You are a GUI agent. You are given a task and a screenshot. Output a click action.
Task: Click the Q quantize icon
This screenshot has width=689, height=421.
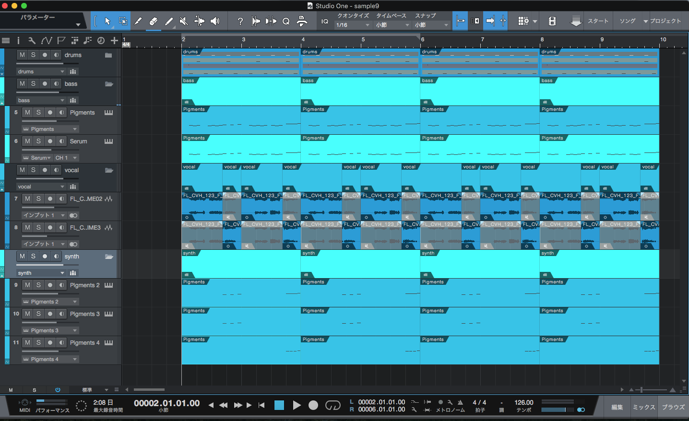click(286, 21)
